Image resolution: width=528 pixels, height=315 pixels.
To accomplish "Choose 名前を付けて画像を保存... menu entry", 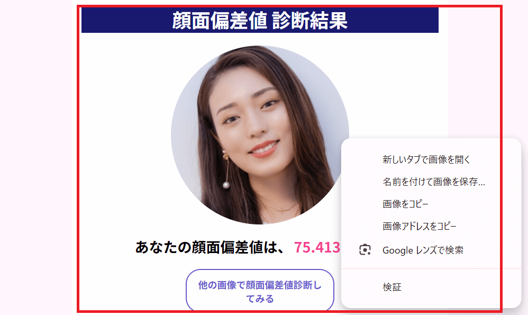I will (434, 182).
